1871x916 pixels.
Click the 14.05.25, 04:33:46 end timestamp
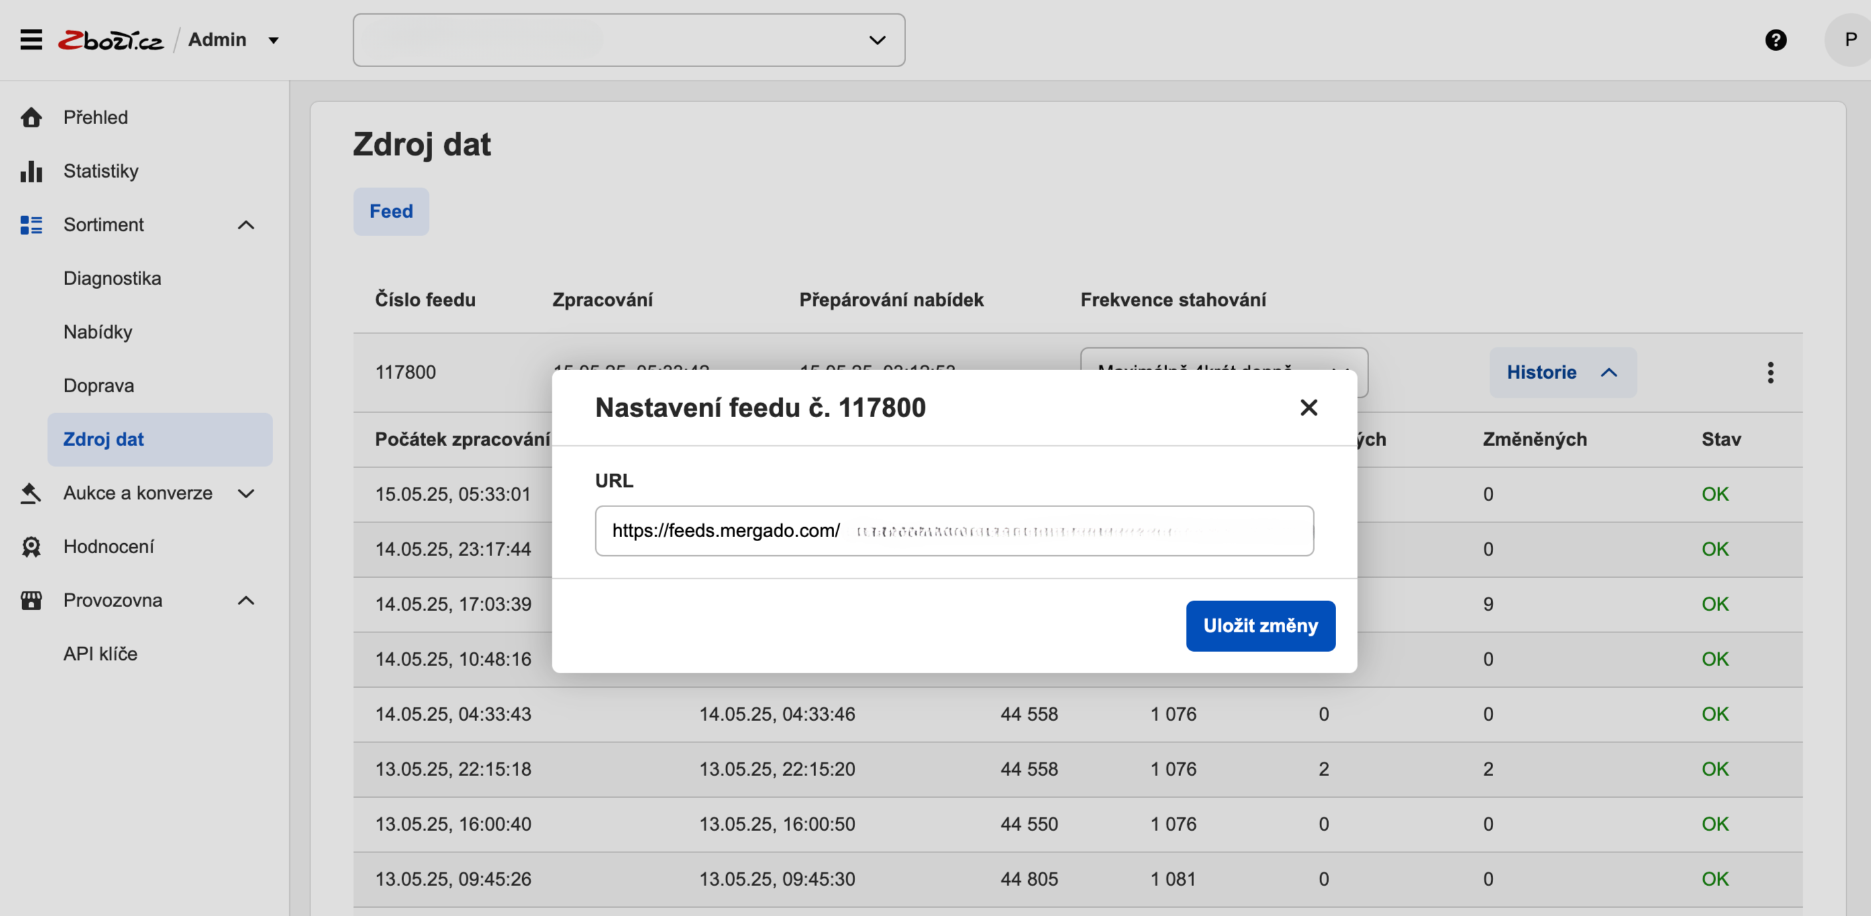pyautogui.click(x=776, y=714)
